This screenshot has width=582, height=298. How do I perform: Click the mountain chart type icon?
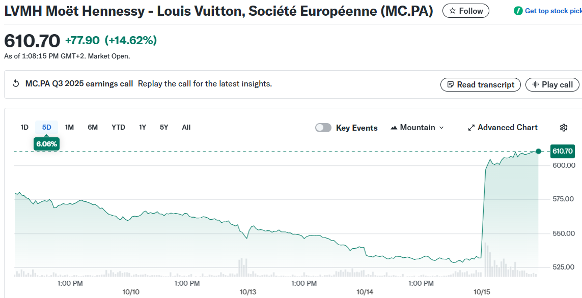point(394,128)
